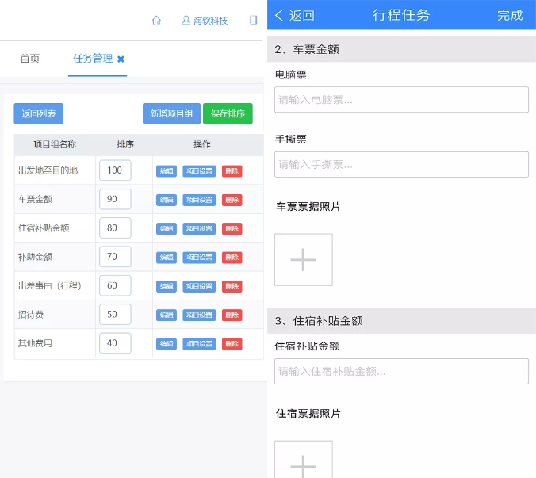Click the green 保存排序 button
This screenshot has height=478, width=536.
click(228, 114)
